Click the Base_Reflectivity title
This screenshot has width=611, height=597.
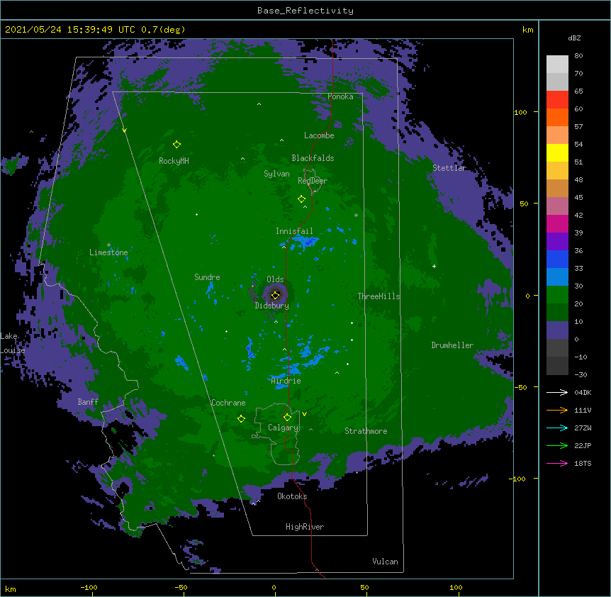coord(305,11)
